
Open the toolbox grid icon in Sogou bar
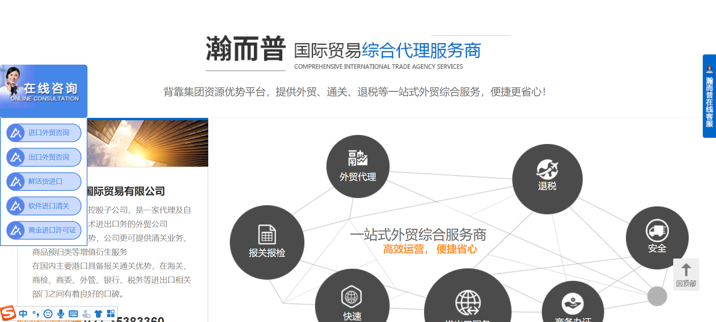coord(111,314)
